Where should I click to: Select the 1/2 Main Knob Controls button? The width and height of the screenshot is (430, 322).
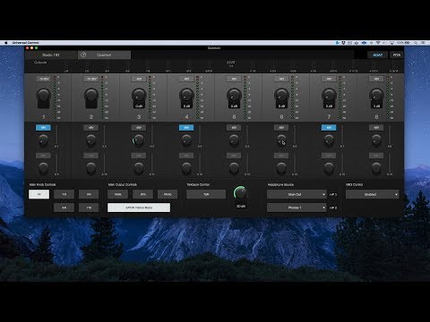coord(64,194)
